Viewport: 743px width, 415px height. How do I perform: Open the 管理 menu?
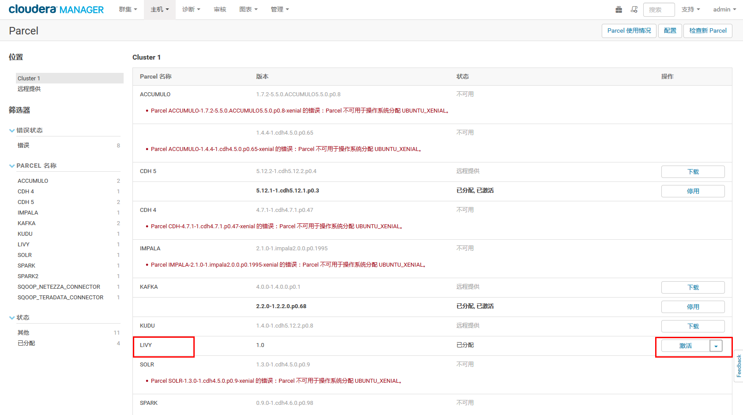point(280,9)
